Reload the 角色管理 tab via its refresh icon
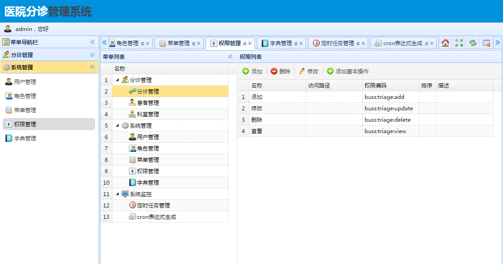 pos(143,43)
